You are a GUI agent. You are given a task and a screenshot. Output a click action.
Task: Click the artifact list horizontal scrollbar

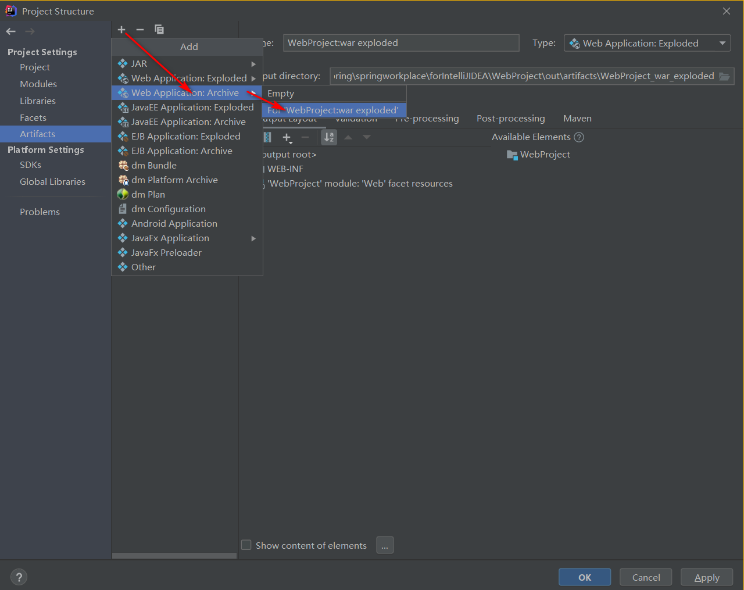coord(174,556)
